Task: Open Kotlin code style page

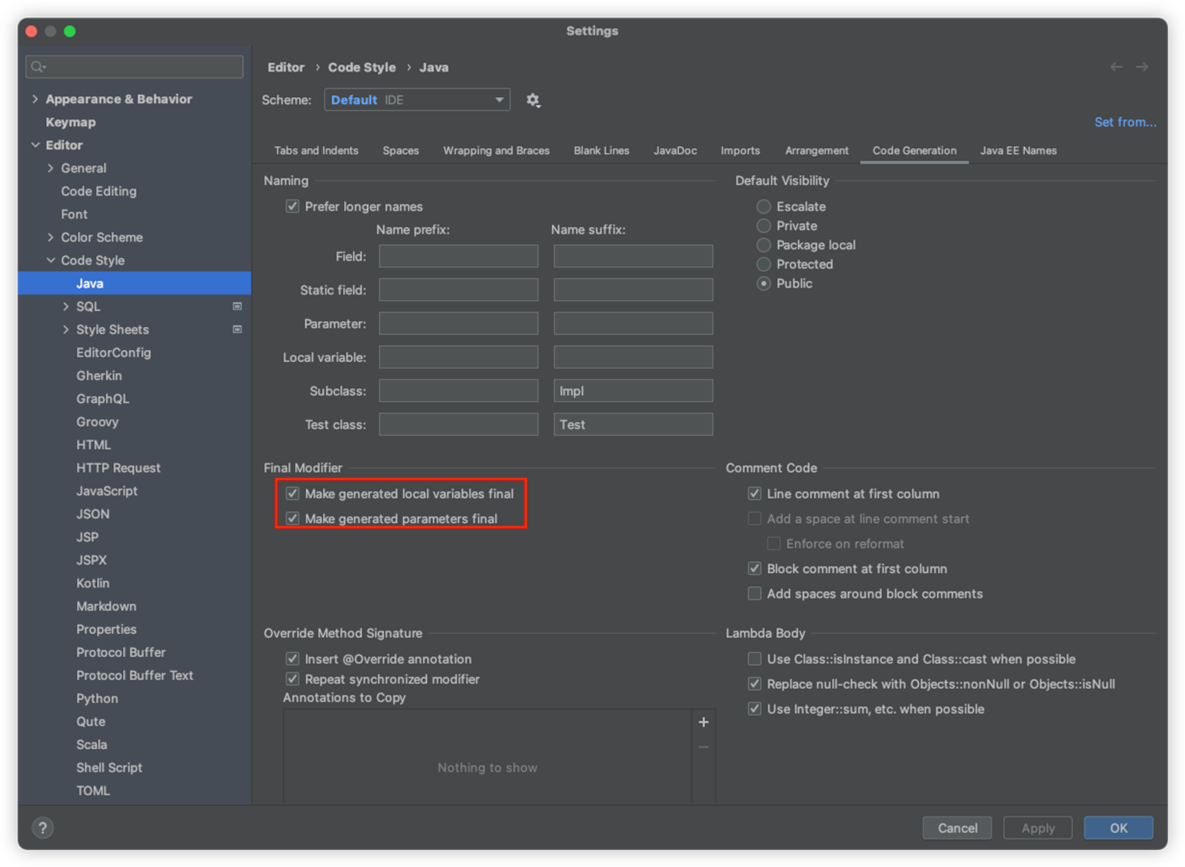Action: tap(92, 583)
